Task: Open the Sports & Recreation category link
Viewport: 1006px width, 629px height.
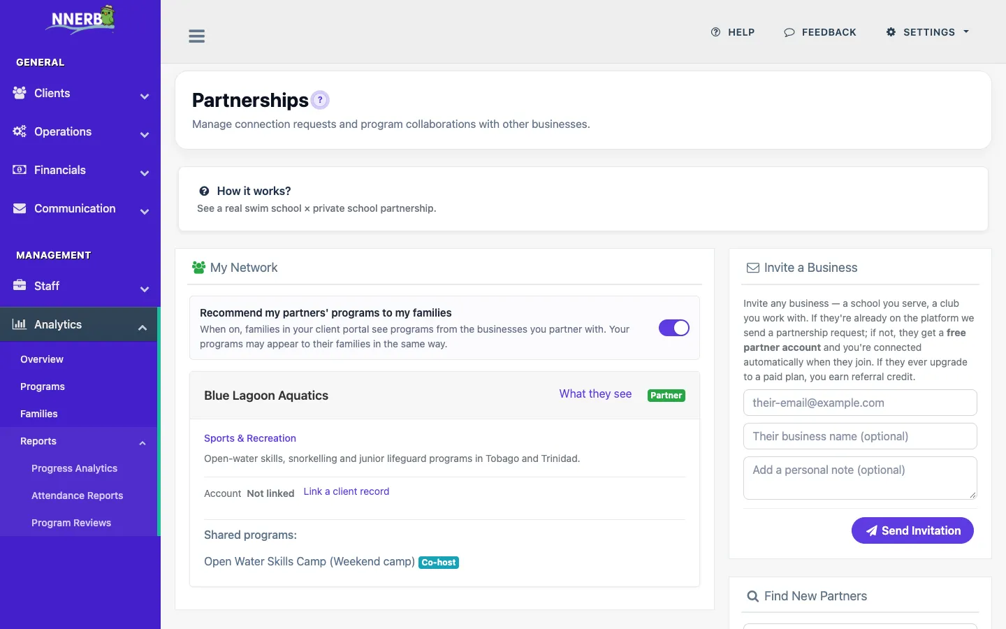Action: point(250,438)
